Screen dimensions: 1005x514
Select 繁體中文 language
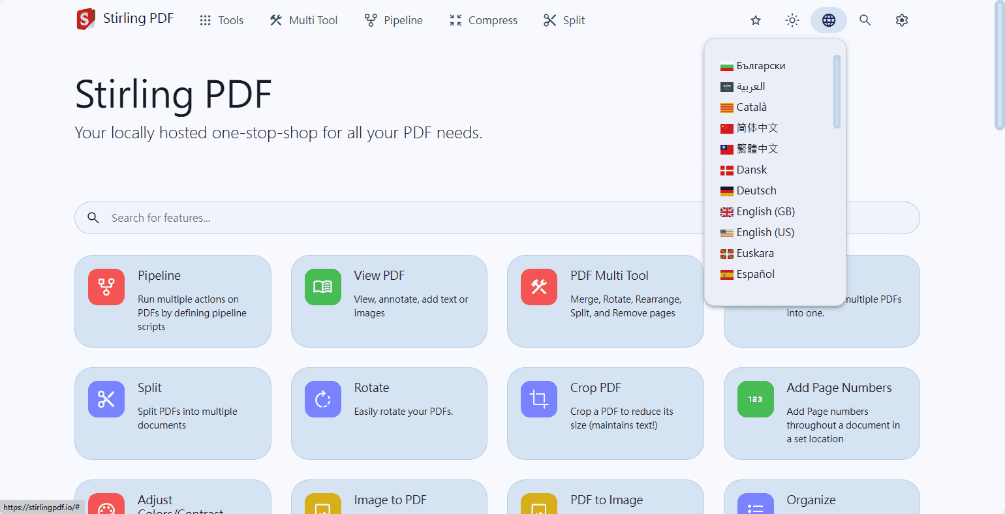pos(757,149)
